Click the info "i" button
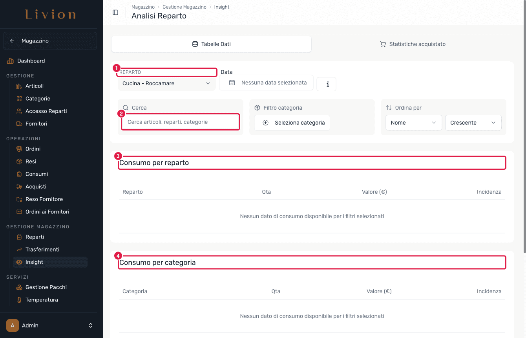526x338 pixels. pyautogui.click(x=326, y=84)
